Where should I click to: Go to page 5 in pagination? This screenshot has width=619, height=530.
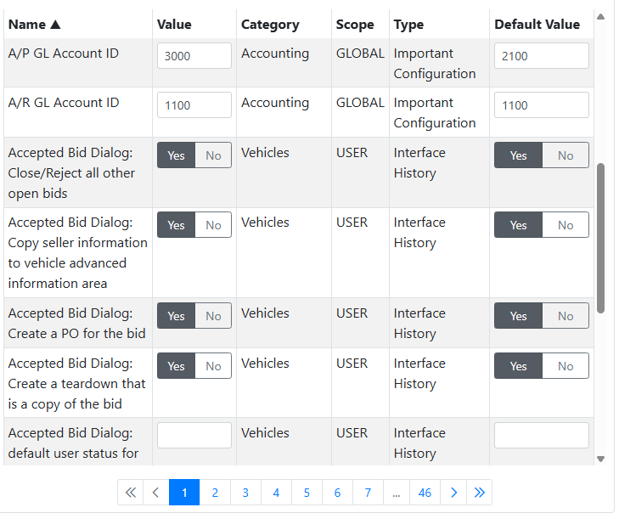coord(307,493)
